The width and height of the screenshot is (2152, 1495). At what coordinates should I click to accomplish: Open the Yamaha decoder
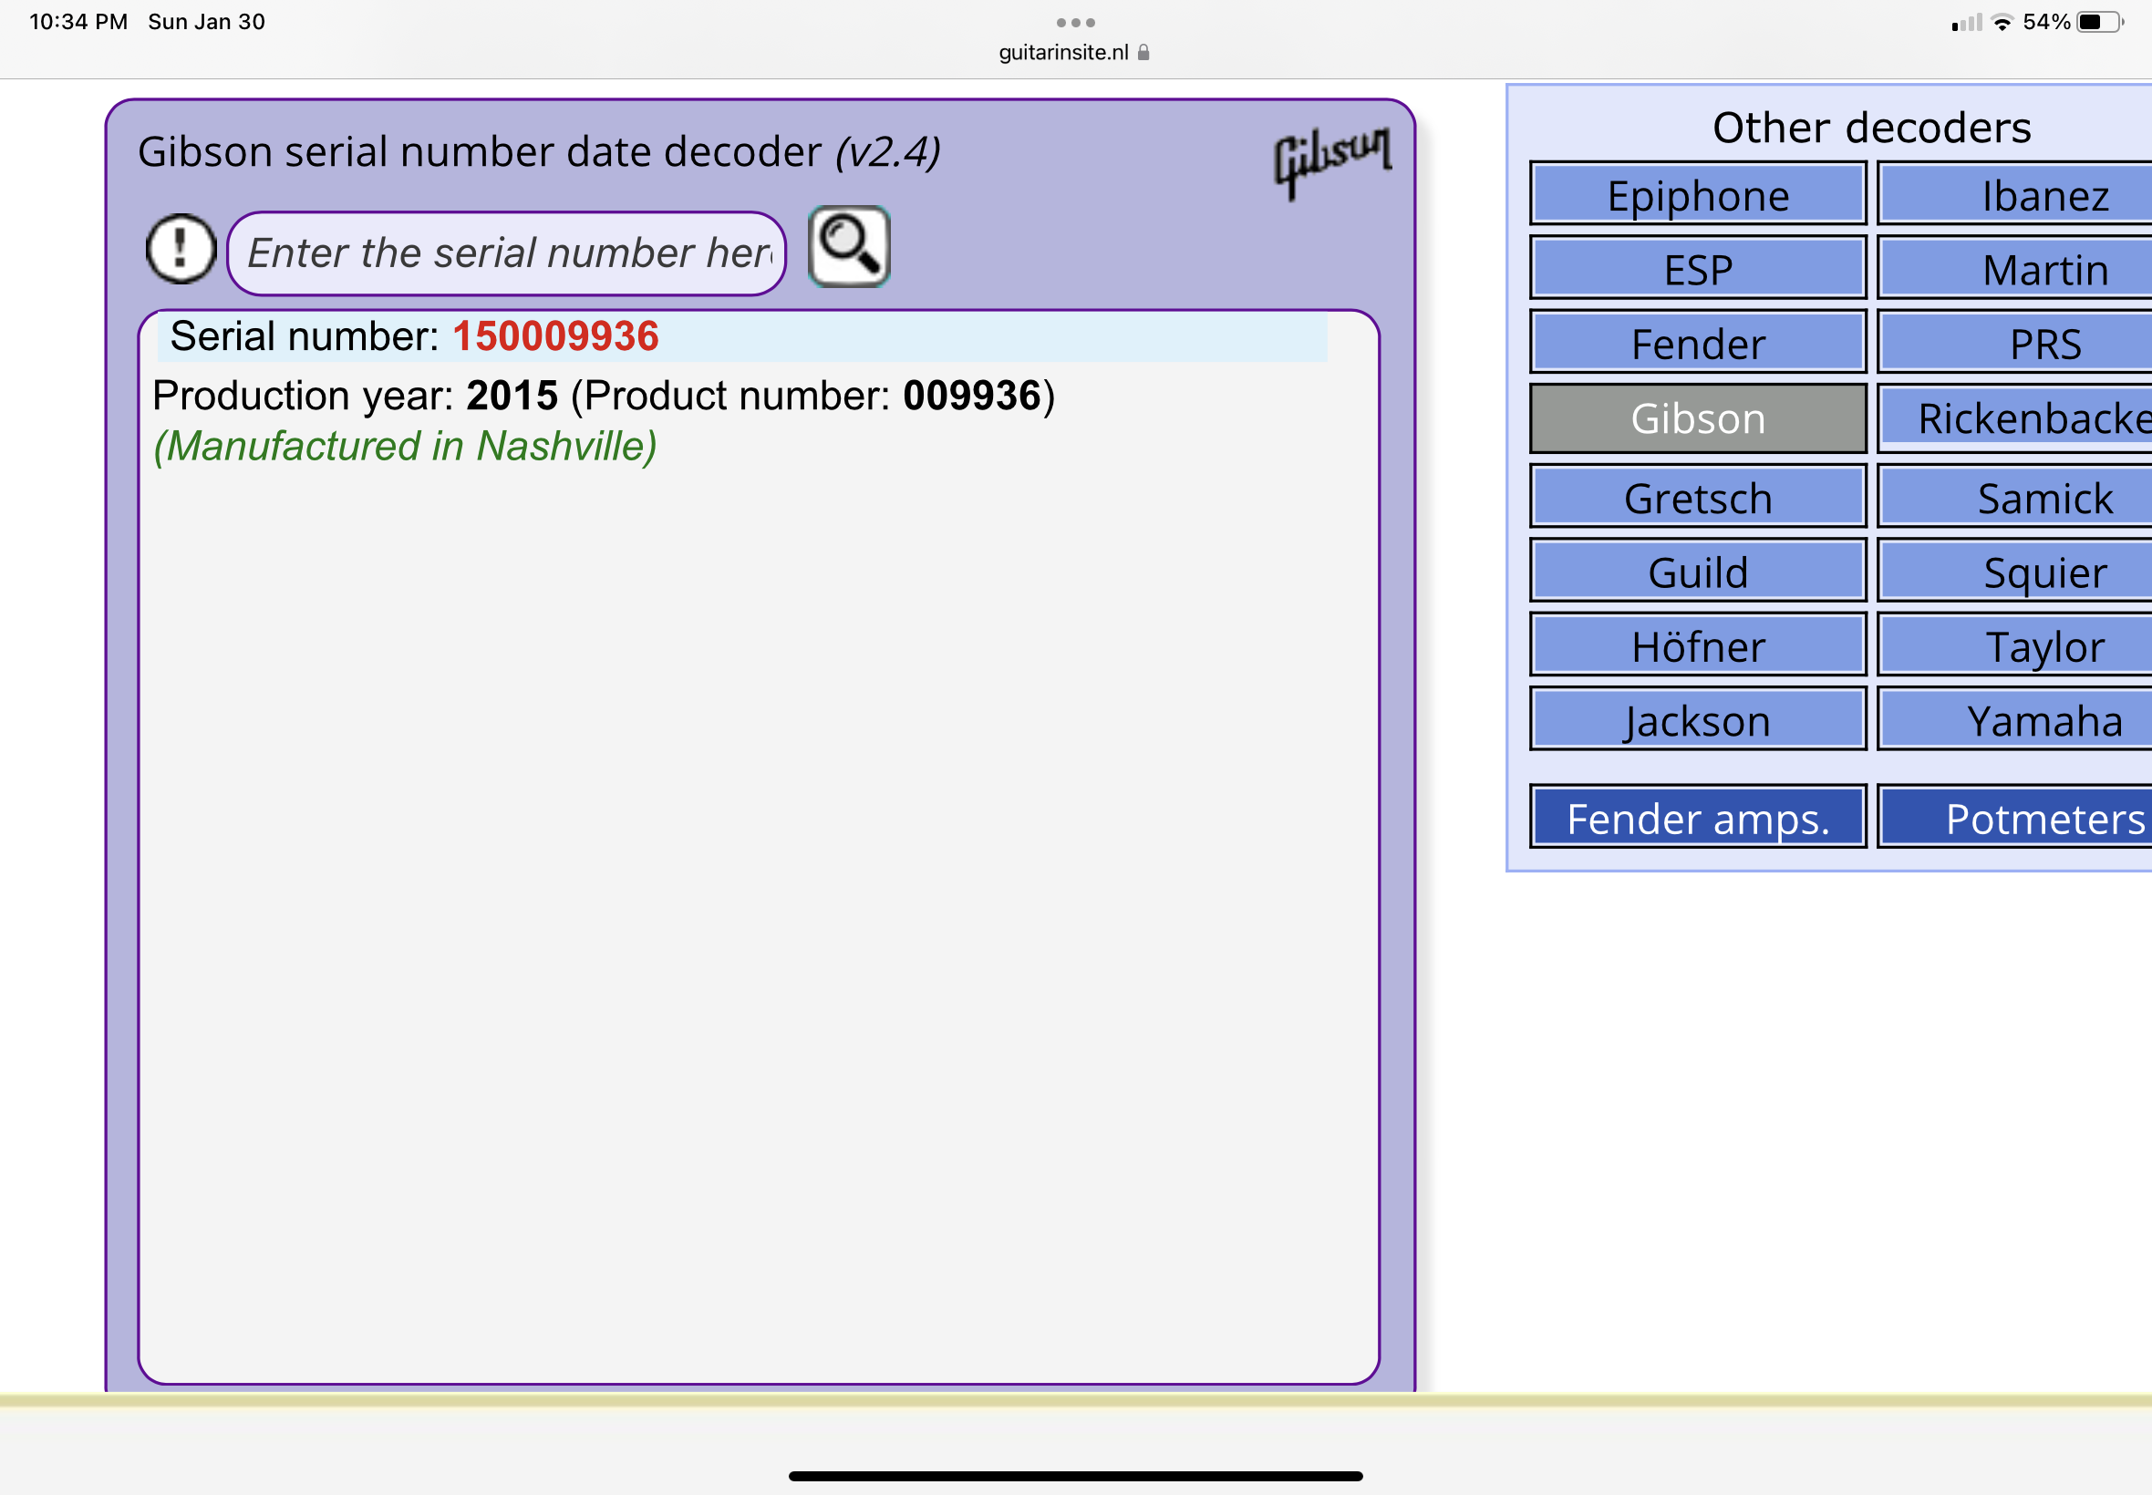point(2015,718)
